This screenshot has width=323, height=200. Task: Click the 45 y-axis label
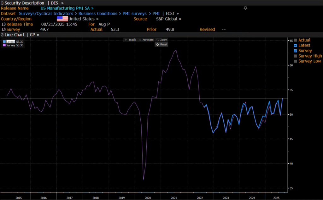click(291, 139)
